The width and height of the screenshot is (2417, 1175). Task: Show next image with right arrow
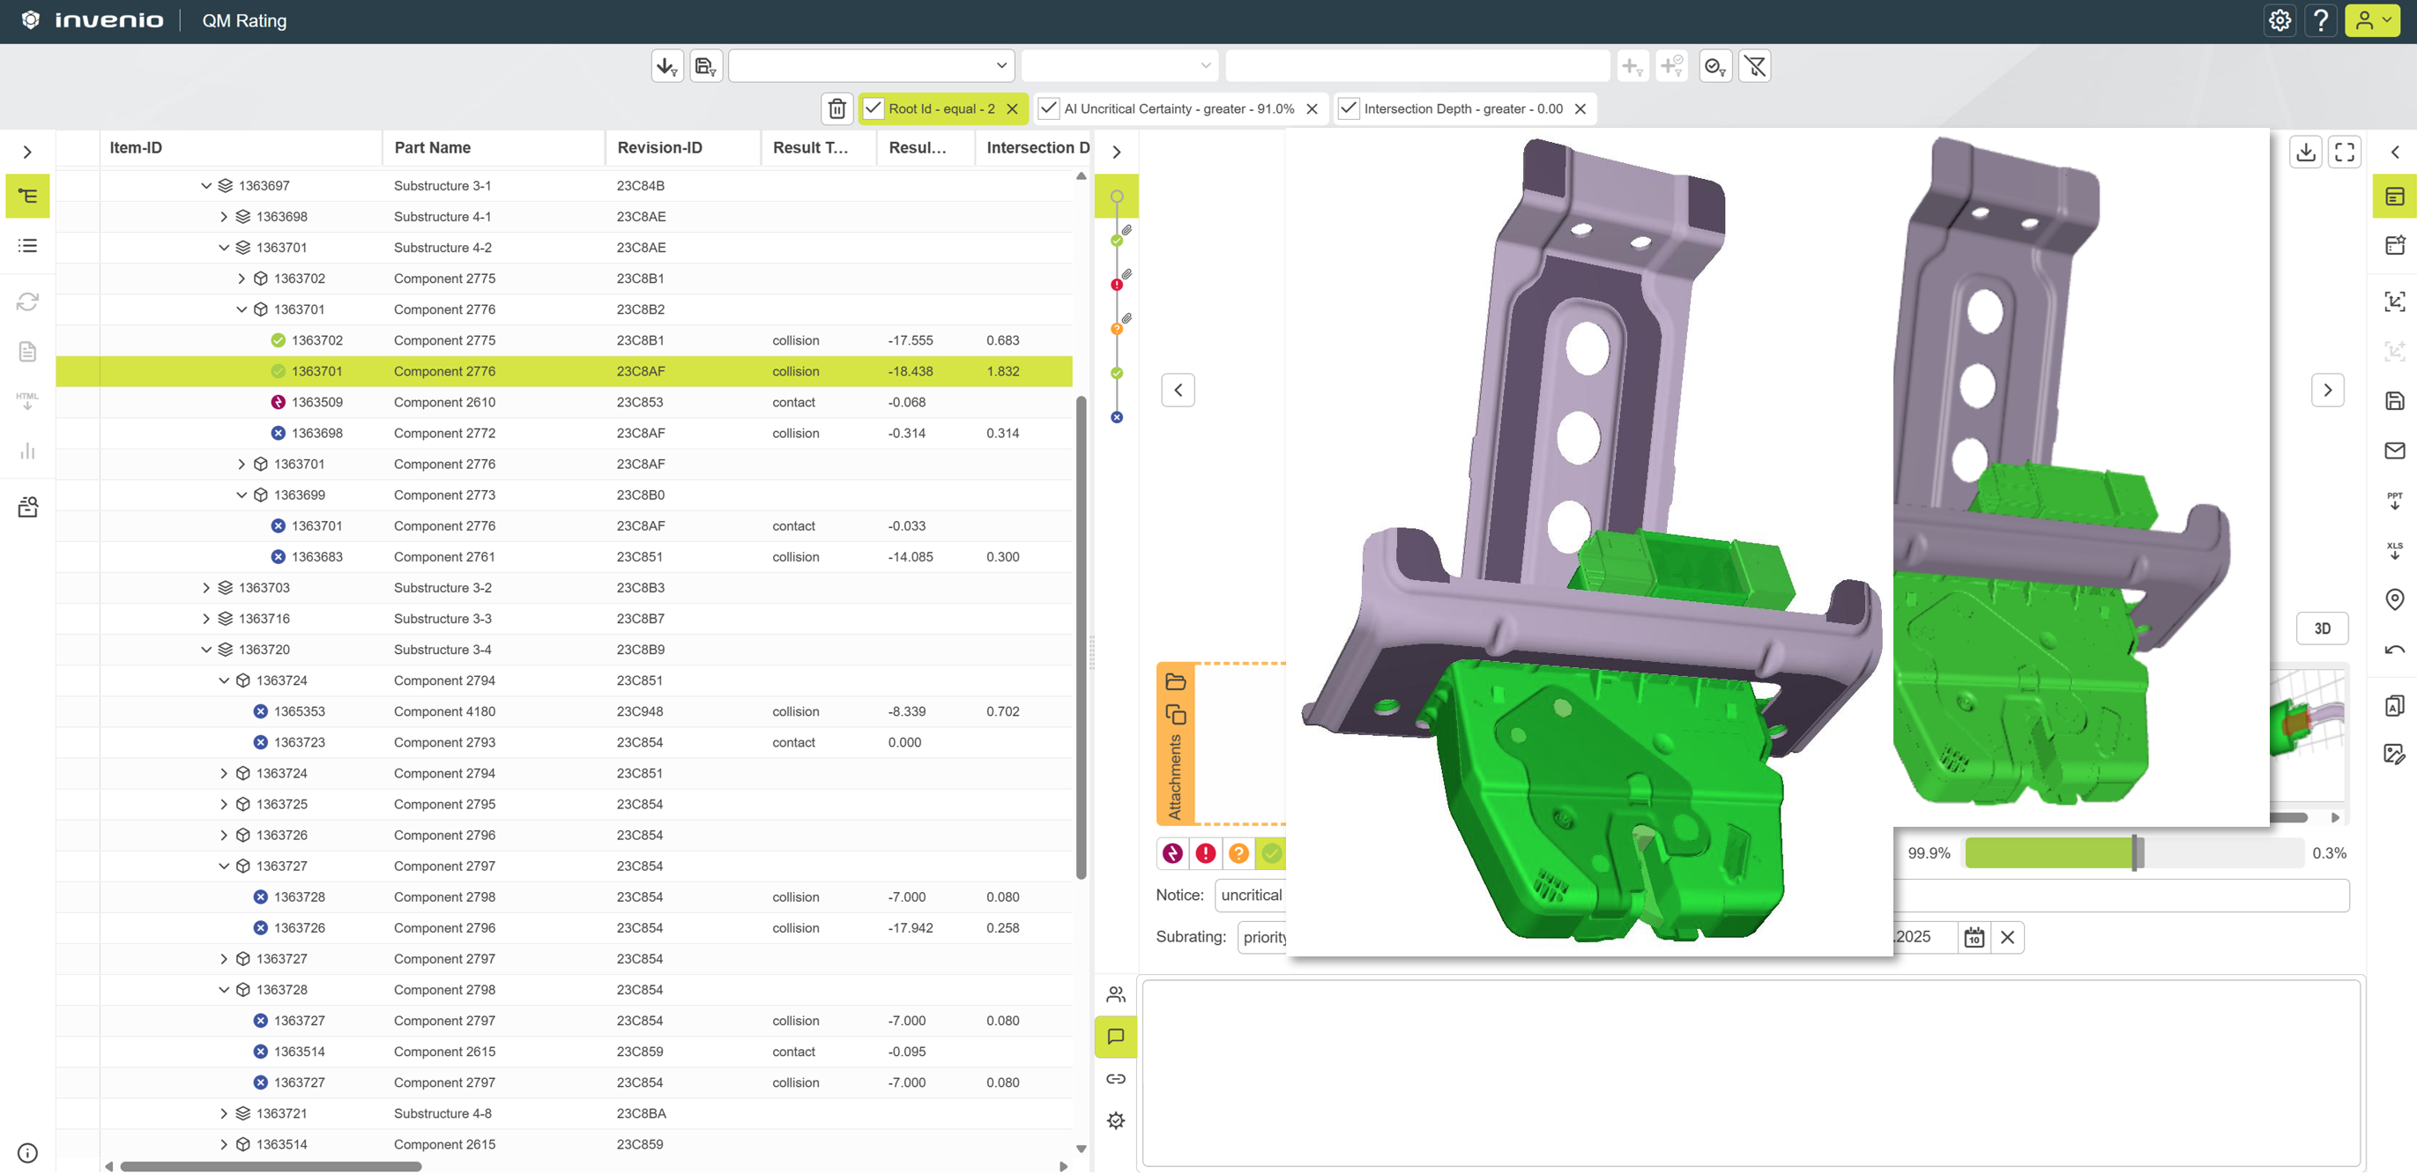click(2327, 390)
